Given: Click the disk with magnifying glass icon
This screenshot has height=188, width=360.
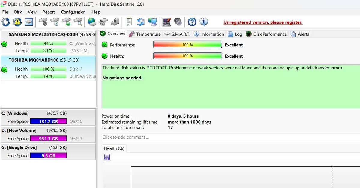Looking at the screenshot, I should click(78, 22).
